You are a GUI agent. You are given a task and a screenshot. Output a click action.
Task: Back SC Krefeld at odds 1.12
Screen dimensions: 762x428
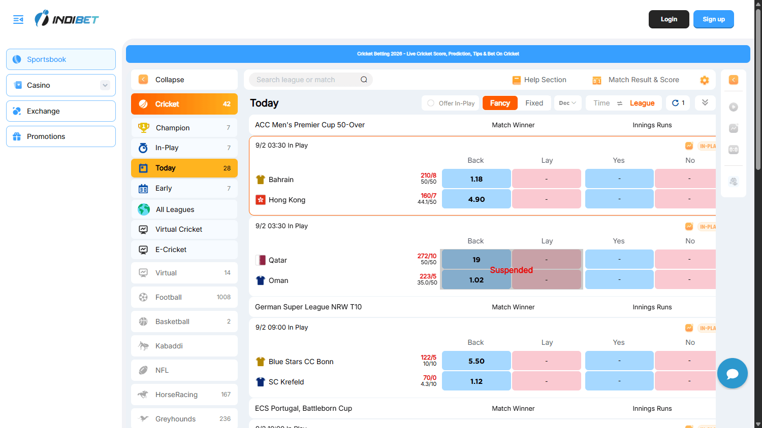[477, 381]
